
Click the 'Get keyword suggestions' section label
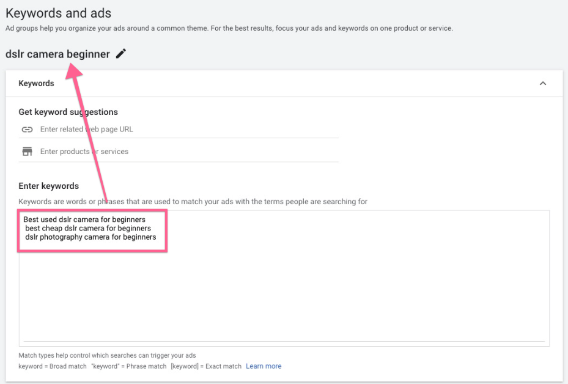pyautogui.click(x=68, y=112)
